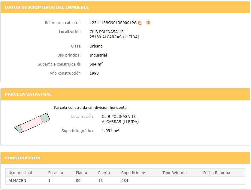Viewport: 251px width, 190px height.
Task: Click the Fecha Reforma column header
Action: coord(216,173)
